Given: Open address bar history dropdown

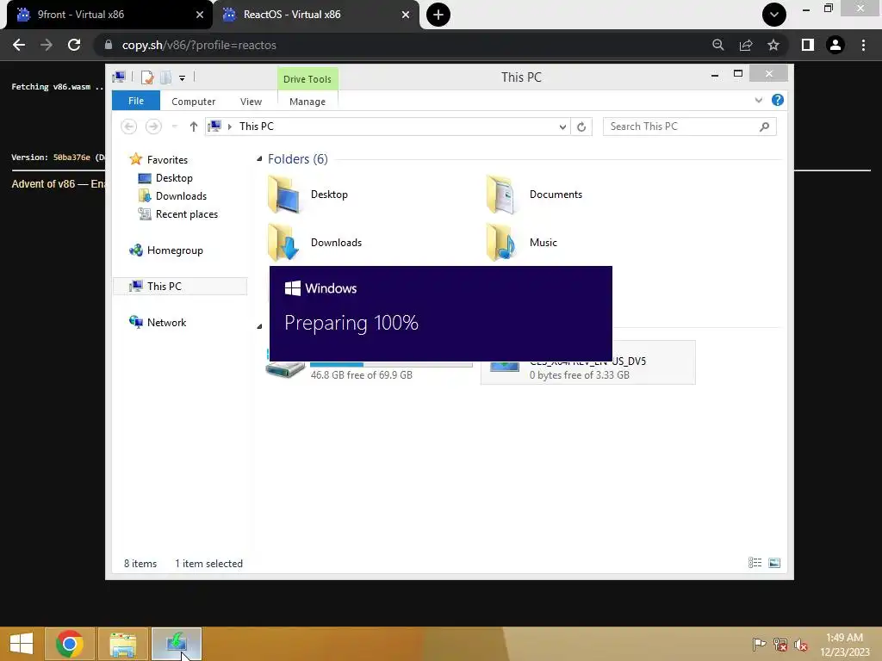Looking at the screenshot, I should [562, 127].
